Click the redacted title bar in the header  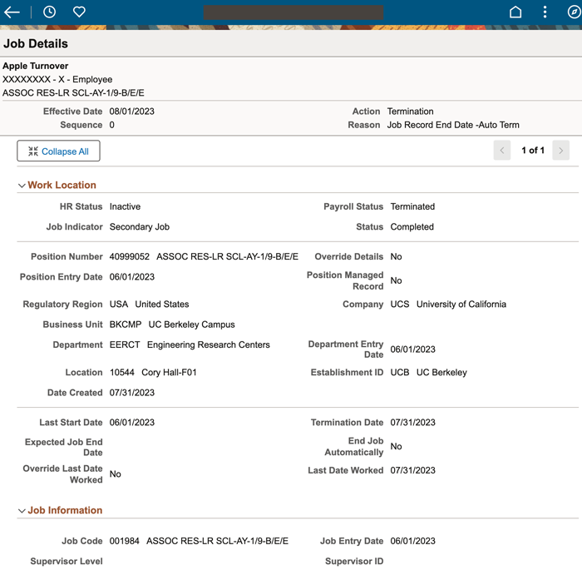pyautogui.click(x=293, y=12)
